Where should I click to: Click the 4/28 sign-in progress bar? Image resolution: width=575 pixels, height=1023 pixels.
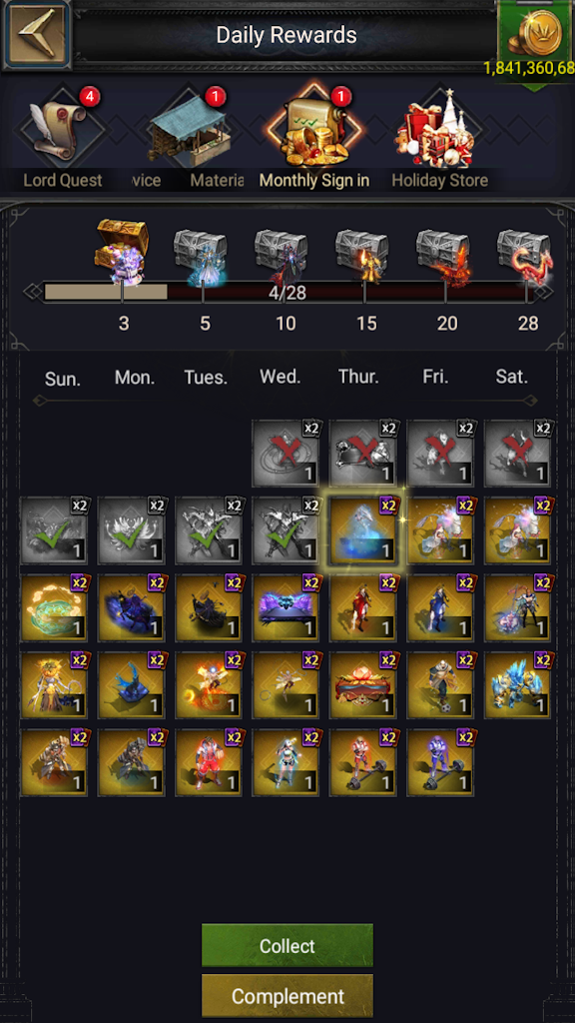(x=287, y=293)
